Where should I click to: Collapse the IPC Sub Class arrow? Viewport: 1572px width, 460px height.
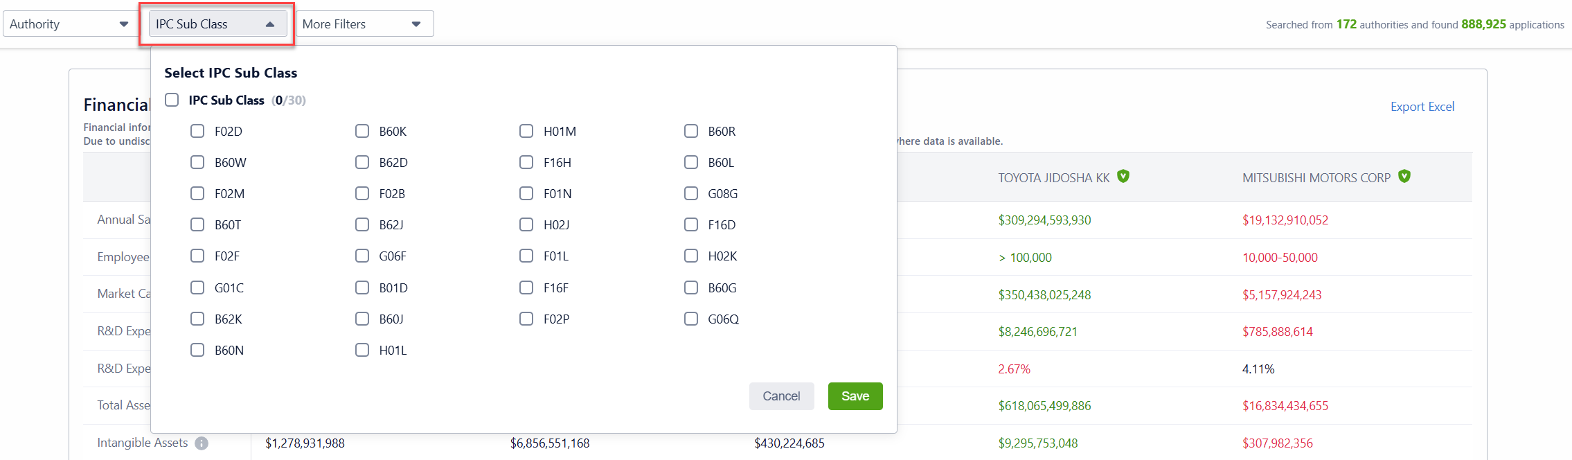tap(270, 24)
